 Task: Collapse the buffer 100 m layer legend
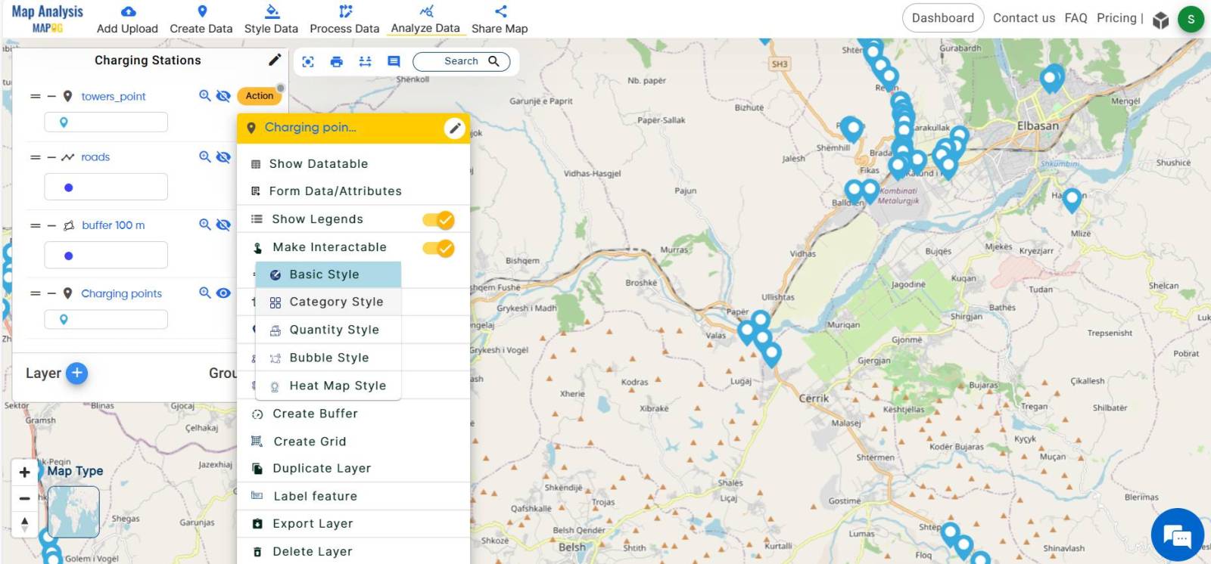[x=51, y=225]
